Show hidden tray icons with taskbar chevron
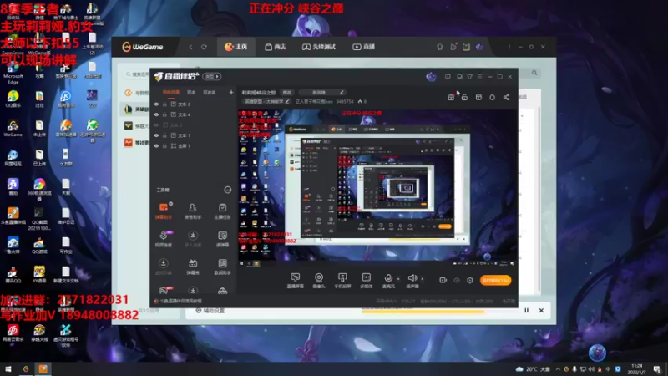 point(558,369)
